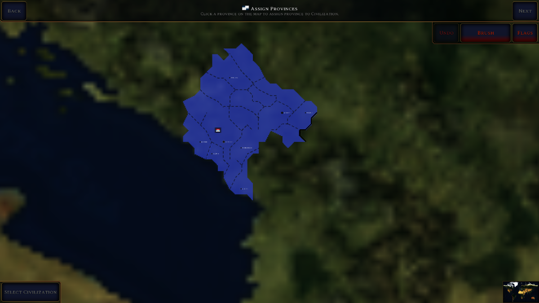Open the Select Civilization button
539x303 pixels.
(31, 292)
